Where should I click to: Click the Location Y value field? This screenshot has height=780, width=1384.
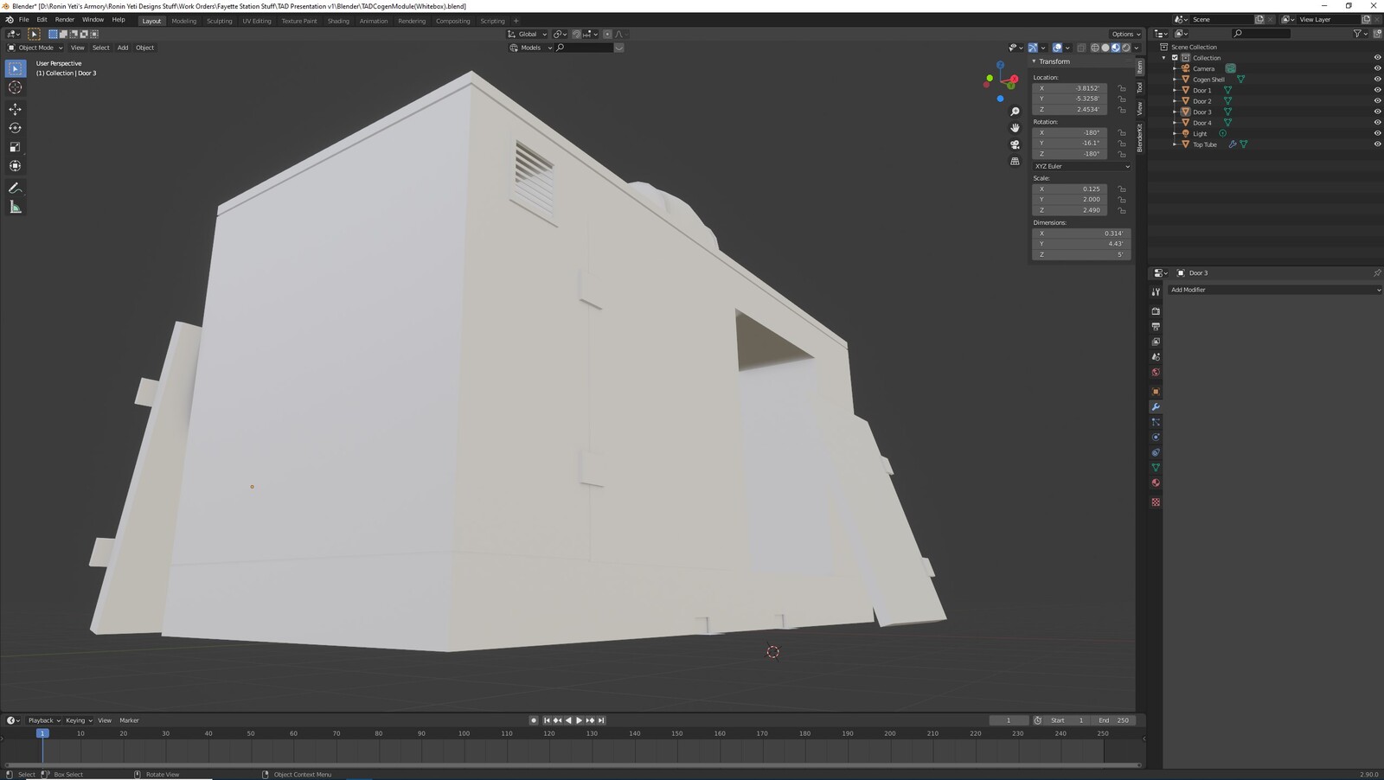(x=1069, y=99)
